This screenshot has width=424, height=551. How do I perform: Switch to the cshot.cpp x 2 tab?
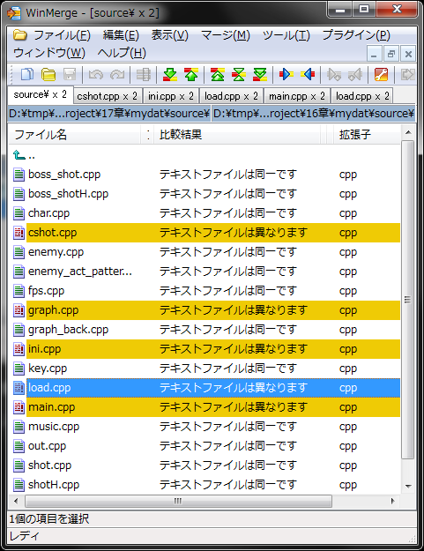coord(108,96)
